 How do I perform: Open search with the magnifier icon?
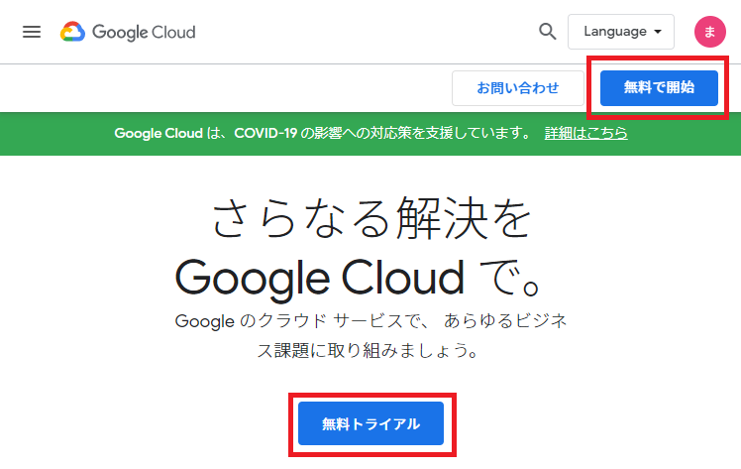pos(548,32)
